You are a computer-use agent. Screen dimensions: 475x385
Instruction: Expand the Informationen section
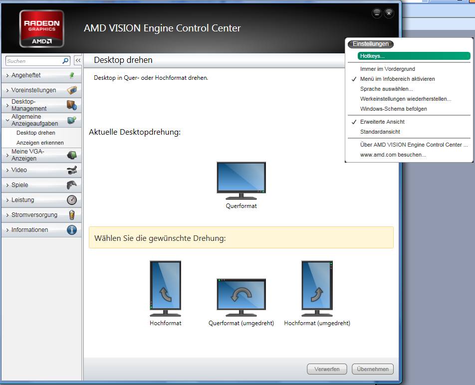[x=41, y=230]
